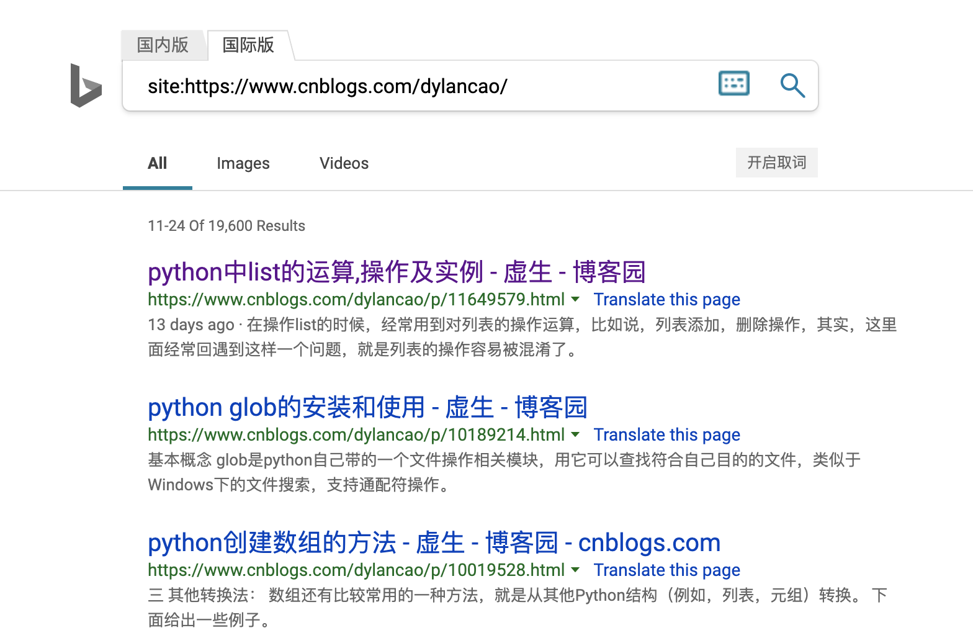Viewport: 973px width, 638px height.
Task: Switch to Videos results
Action: point(344,163)
